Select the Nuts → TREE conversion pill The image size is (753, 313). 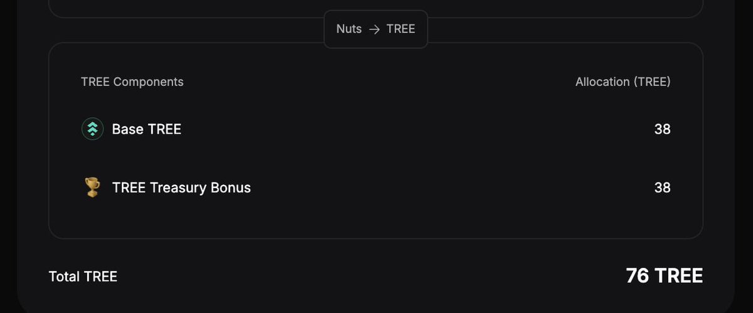(376, 29)
